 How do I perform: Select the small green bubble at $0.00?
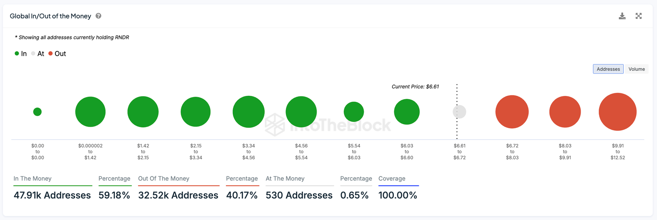[x=37, y=112]
